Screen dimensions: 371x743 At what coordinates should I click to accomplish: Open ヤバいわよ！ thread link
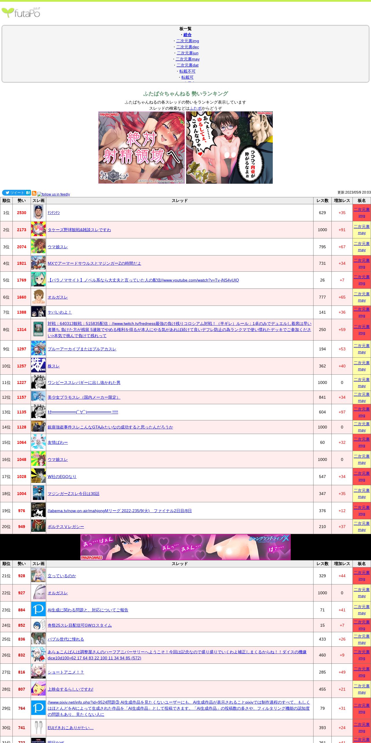(x=60, y=312)
